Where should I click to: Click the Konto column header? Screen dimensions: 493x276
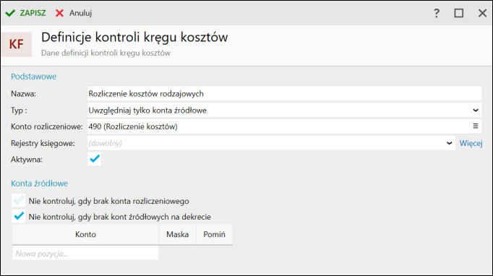(x=85, y=234)
